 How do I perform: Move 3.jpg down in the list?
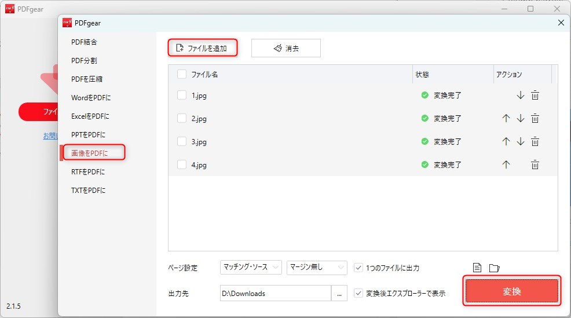click(521, 142)
